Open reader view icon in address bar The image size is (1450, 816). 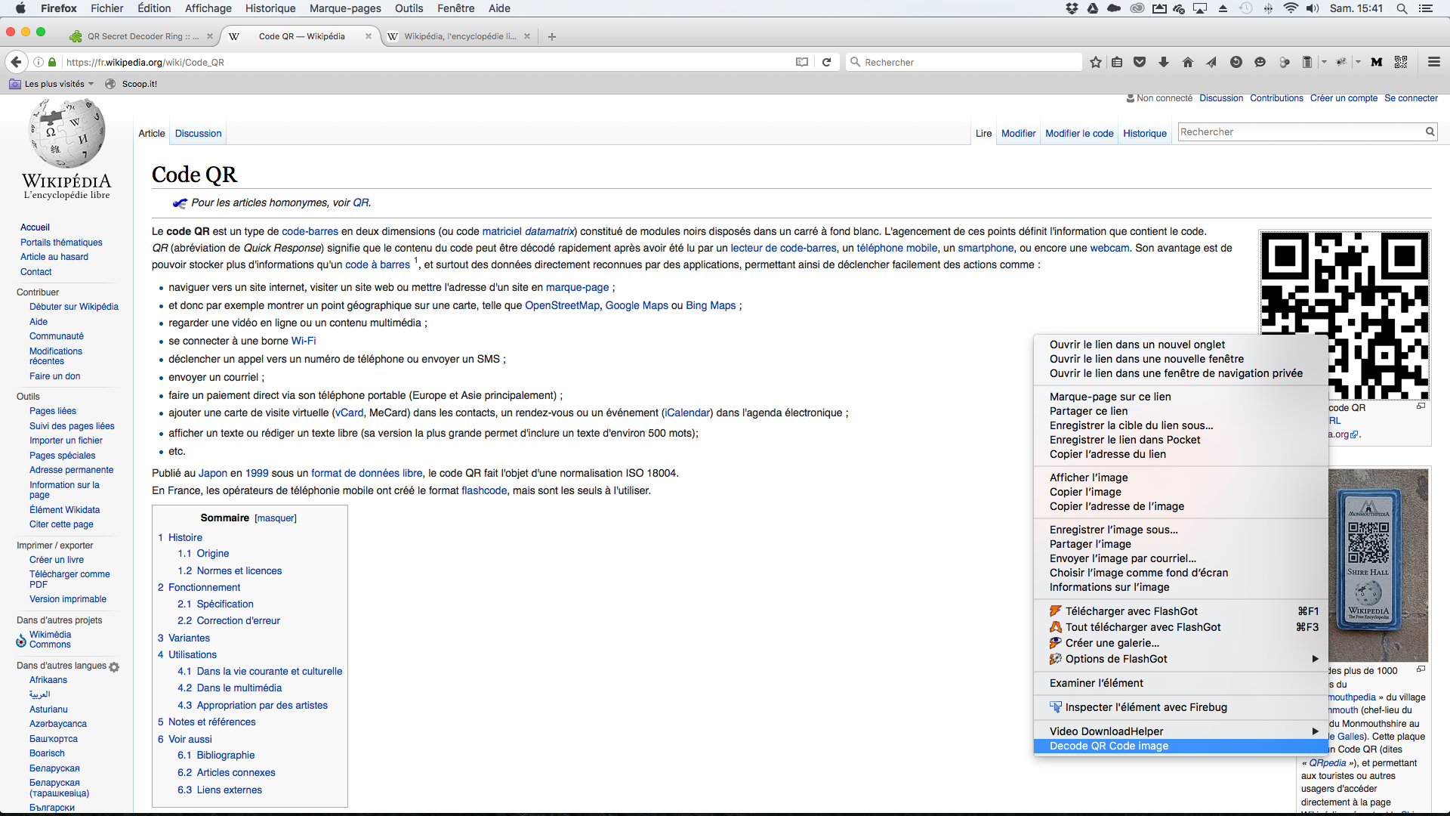[802, 62]
